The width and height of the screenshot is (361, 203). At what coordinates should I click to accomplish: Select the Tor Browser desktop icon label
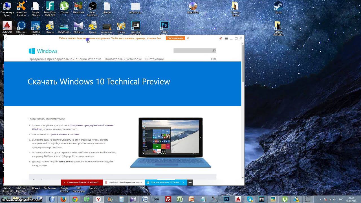(50, 188)
